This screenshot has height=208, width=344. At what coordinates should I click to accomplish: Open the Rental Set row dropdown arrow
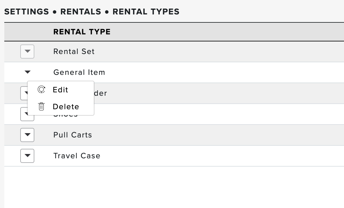27,52
